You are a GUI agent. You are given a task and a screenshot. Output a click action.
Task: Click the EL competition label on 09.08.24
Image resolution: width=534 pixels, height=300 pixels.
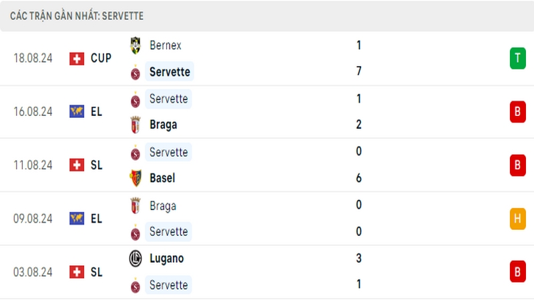click(96, 219)
